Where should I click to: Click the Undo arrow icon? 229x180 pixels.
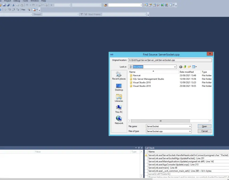[27, 5]
